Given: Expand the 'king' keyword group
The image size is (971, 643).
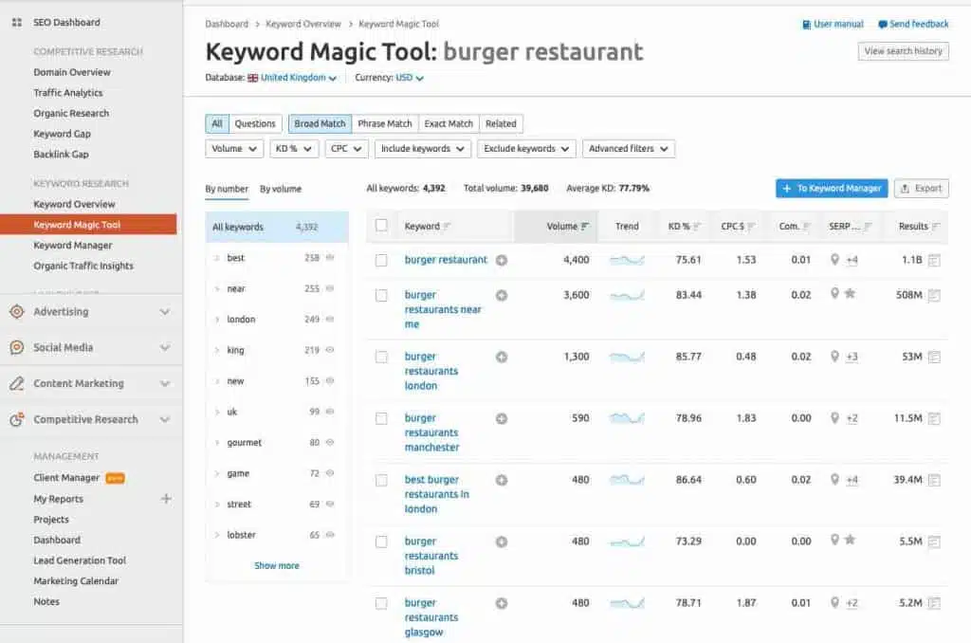Looking at the screenshot, I should (217, 350).
